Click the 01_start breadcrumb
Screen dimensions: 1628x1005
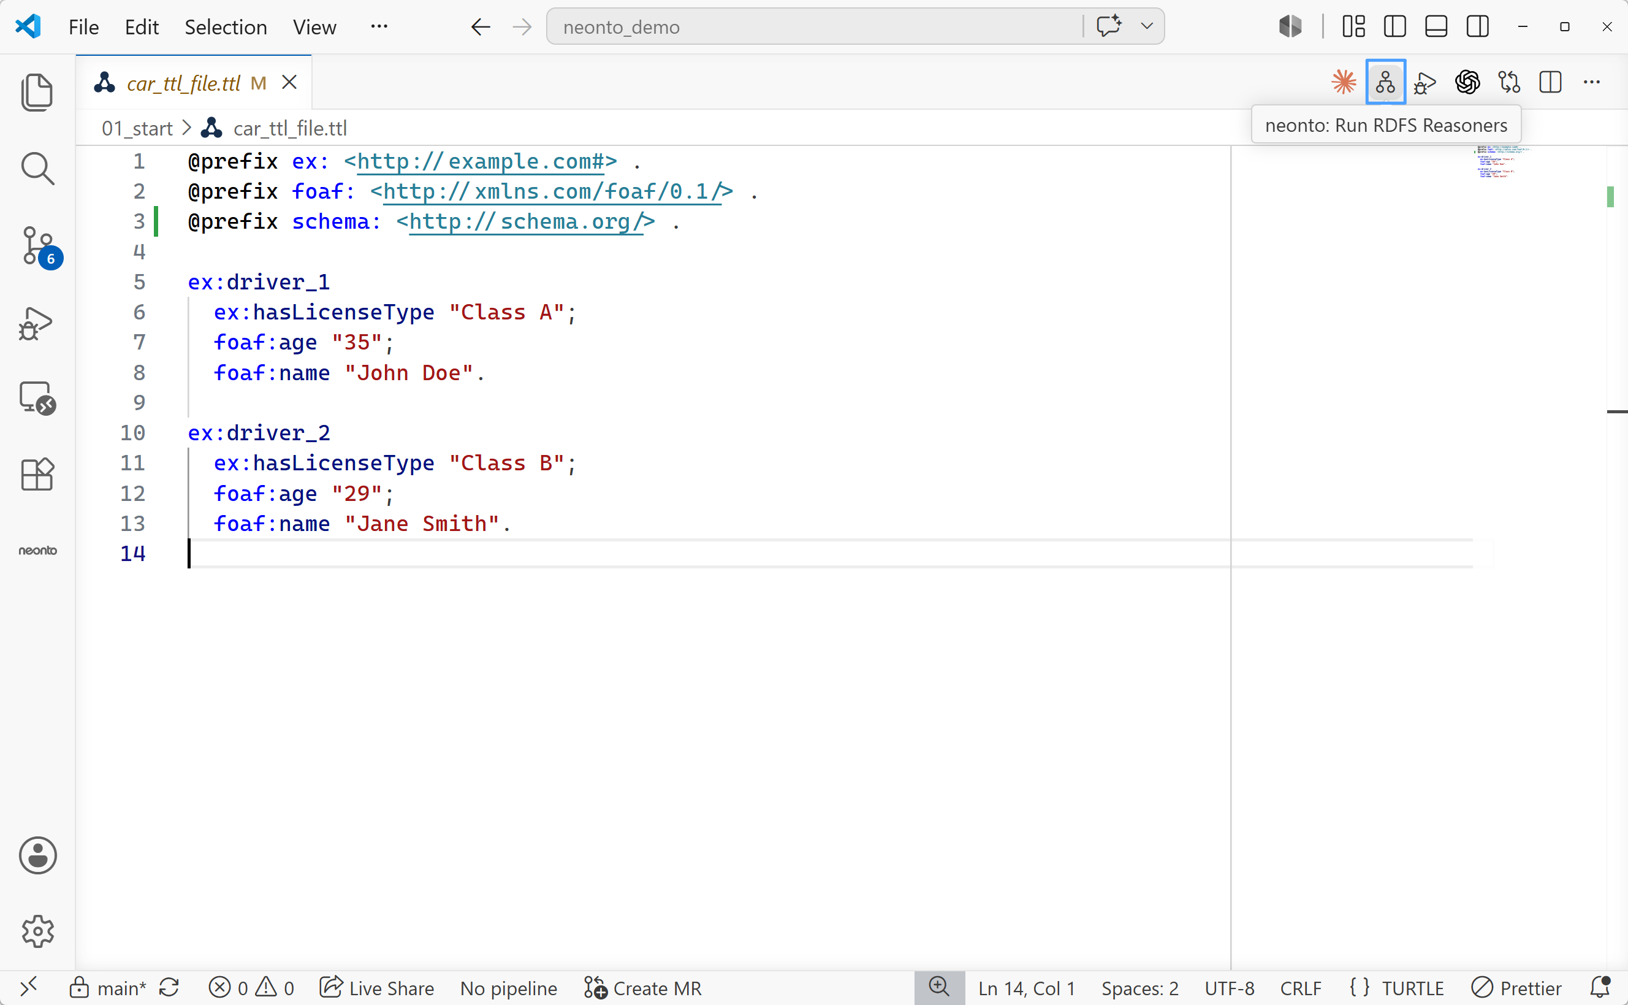(x=137, y=128)
